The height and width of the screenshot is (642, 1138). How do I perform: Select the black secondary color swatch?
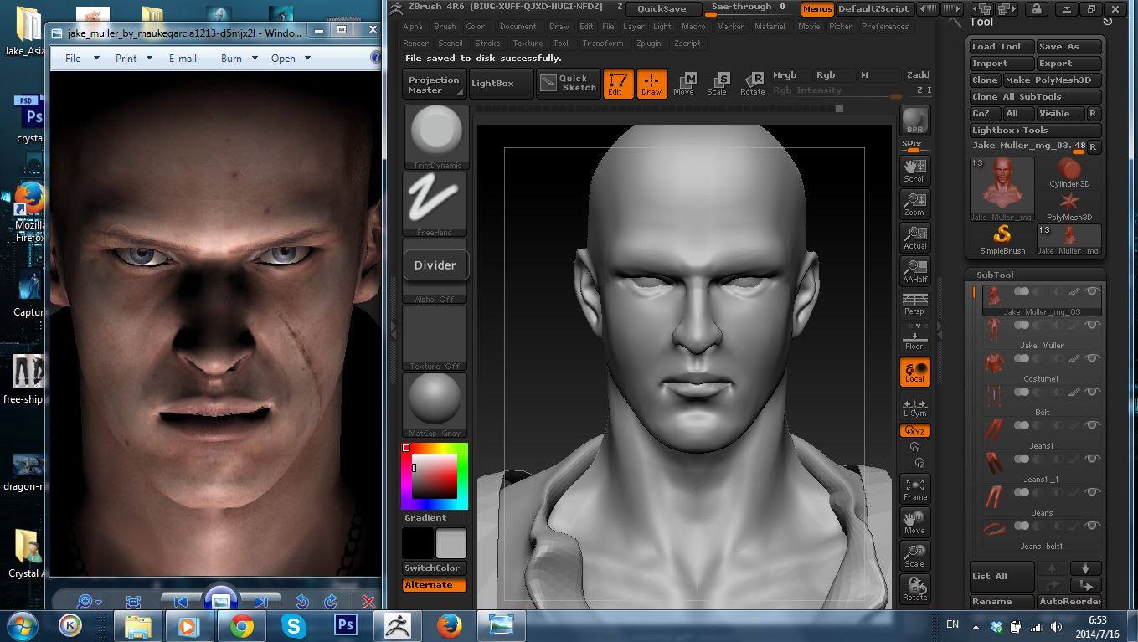pyautogui.click(x=418, y=543)
